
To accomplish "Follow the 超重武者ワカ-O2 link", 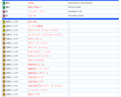I will tap(36, 65).
